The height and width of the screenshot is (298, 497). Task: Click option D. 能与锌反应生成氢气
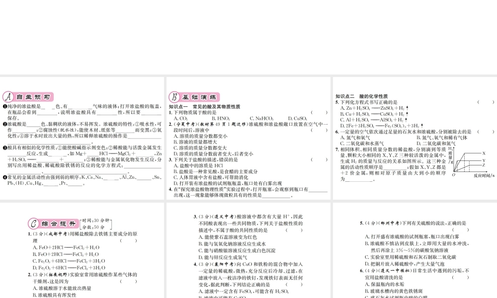click(x=223, y=257)
